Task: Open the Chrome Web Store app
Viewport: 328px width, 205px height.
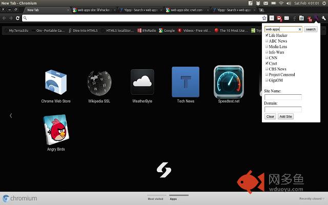Action: pos(56,86)
